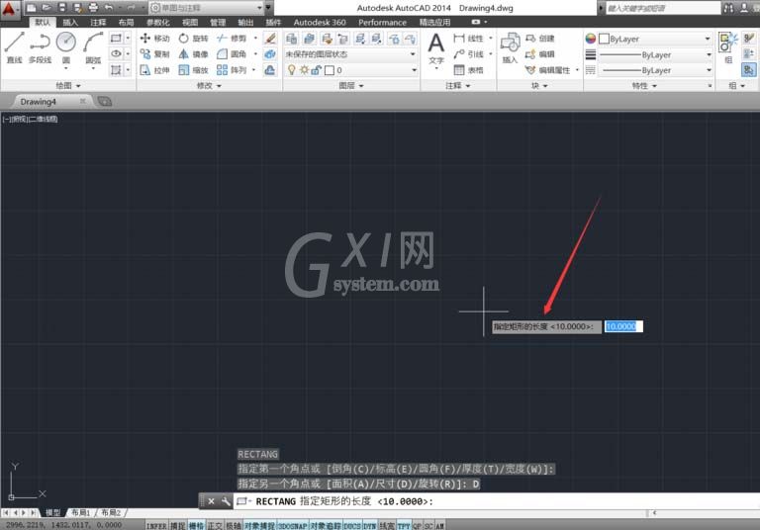Toggle Ortho mode (正交) in status bar

[215, 526]
